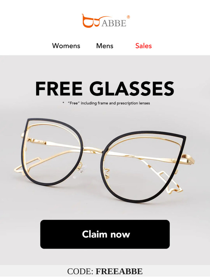The height and width of the screenshot is (280, 210).
Task: Click the asterisk before the disclaimer
Action: 63,103
